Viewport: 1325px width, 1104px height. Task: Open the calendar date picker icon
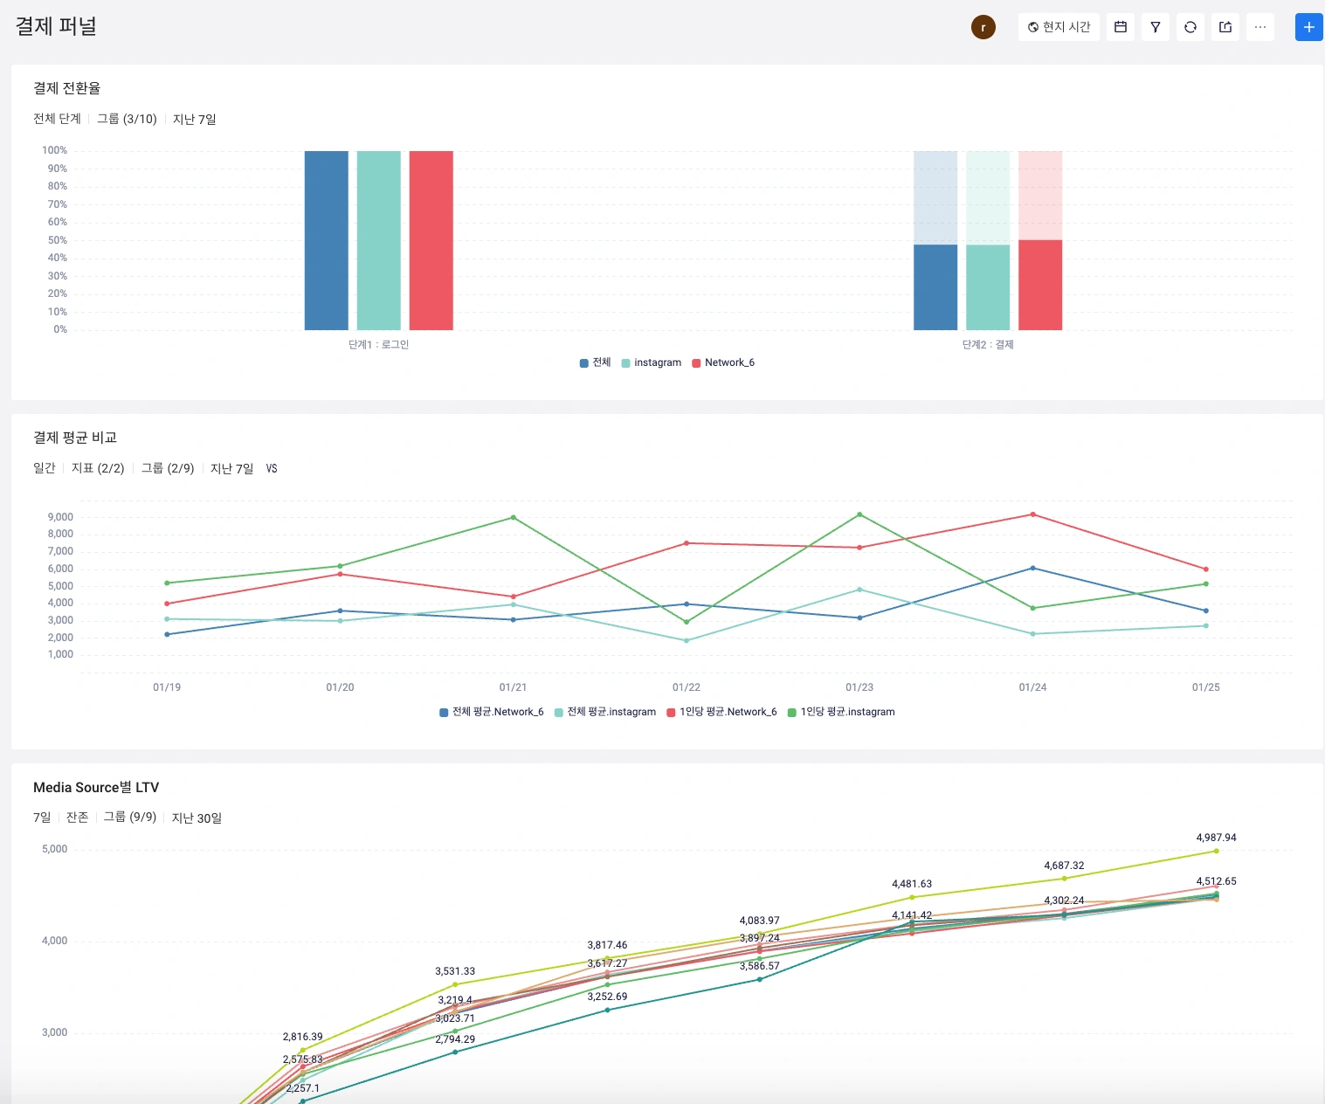point(1121,27)
